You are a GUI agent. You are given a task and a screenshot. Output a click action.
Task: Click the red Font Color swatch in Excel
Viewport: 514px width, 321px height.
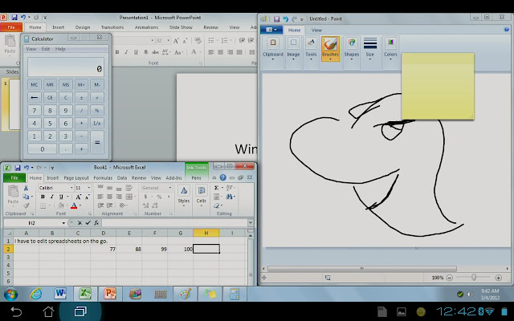74,205
